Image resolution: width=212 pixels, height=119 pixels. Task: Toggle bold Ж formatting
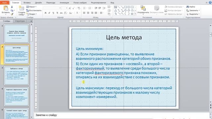click(45, 13)
